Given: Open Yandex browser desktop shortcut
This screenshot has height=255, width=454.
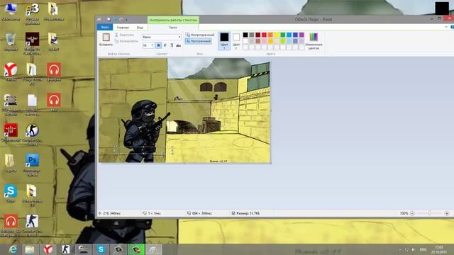Looking at the screenshot, I should click(11, 72).
